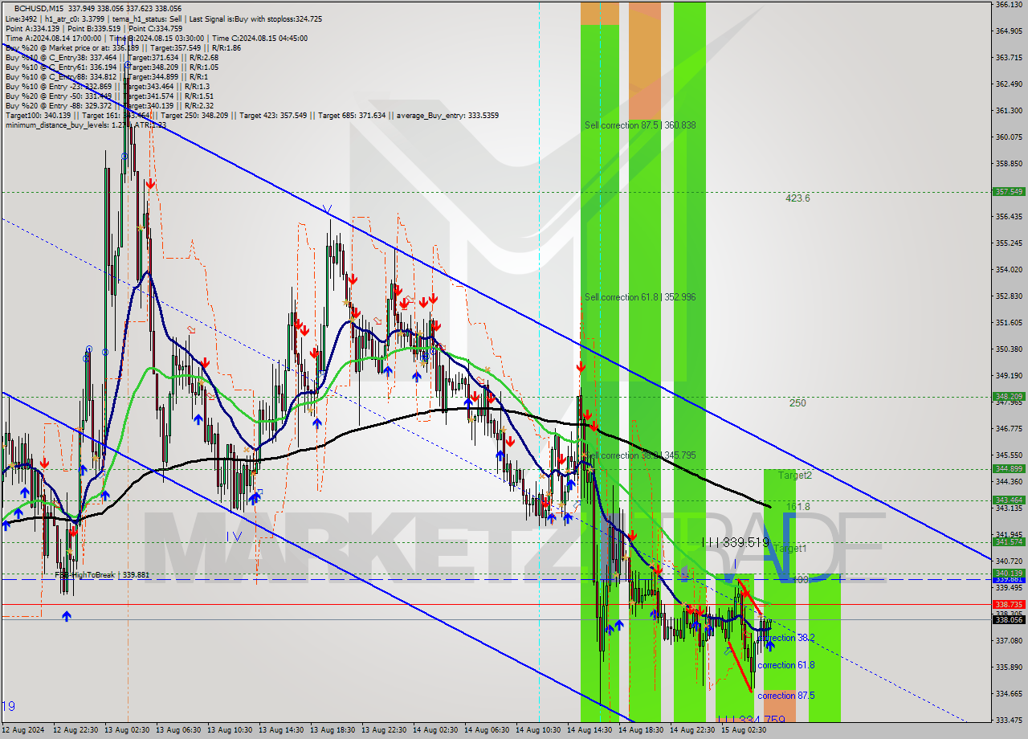Click green price tag 348.209
The image size is (1028, 739).
click(x=1009, y=396)
